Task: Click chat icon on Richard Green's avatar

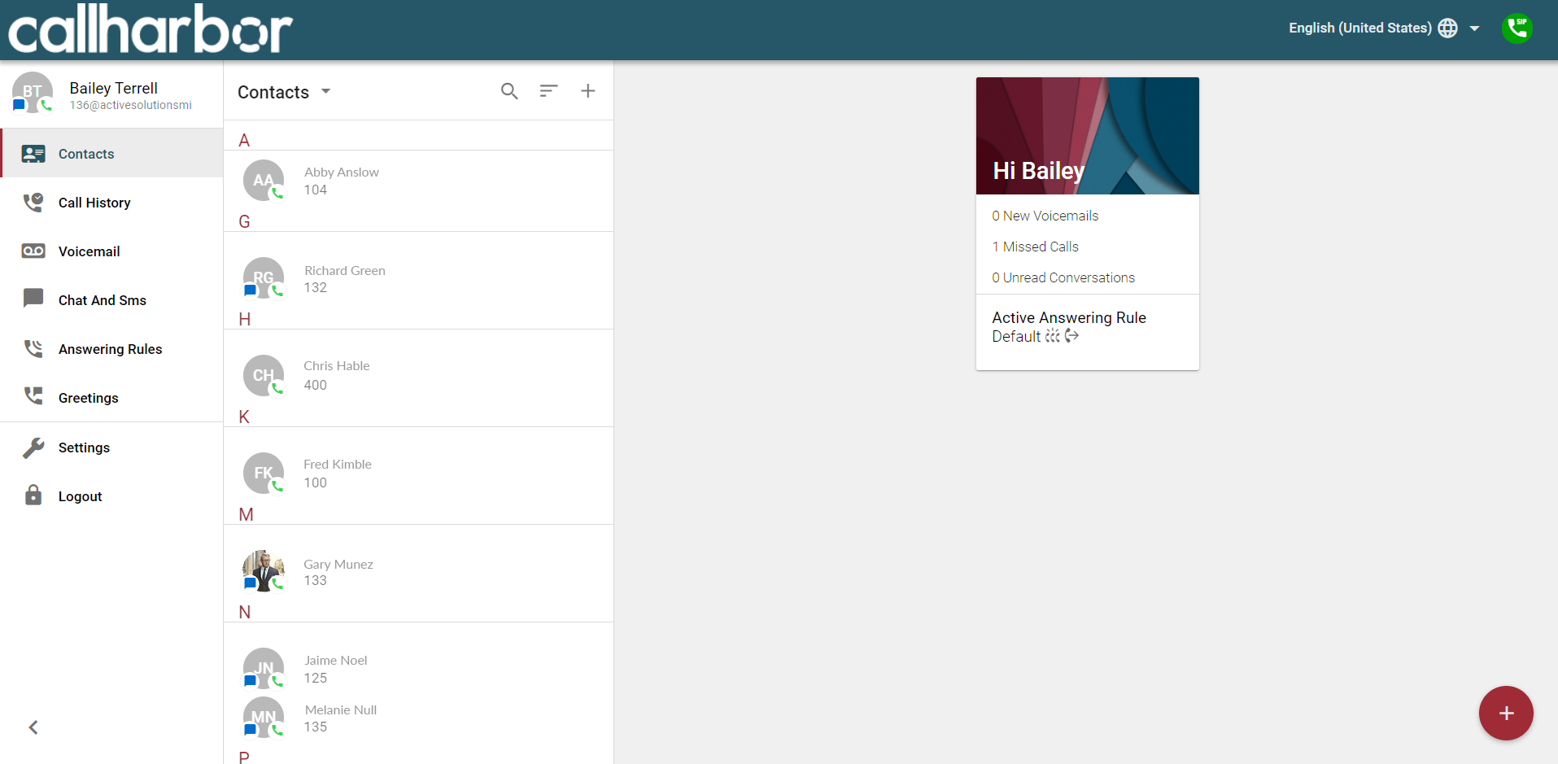Action: click(x=251, y=290)
